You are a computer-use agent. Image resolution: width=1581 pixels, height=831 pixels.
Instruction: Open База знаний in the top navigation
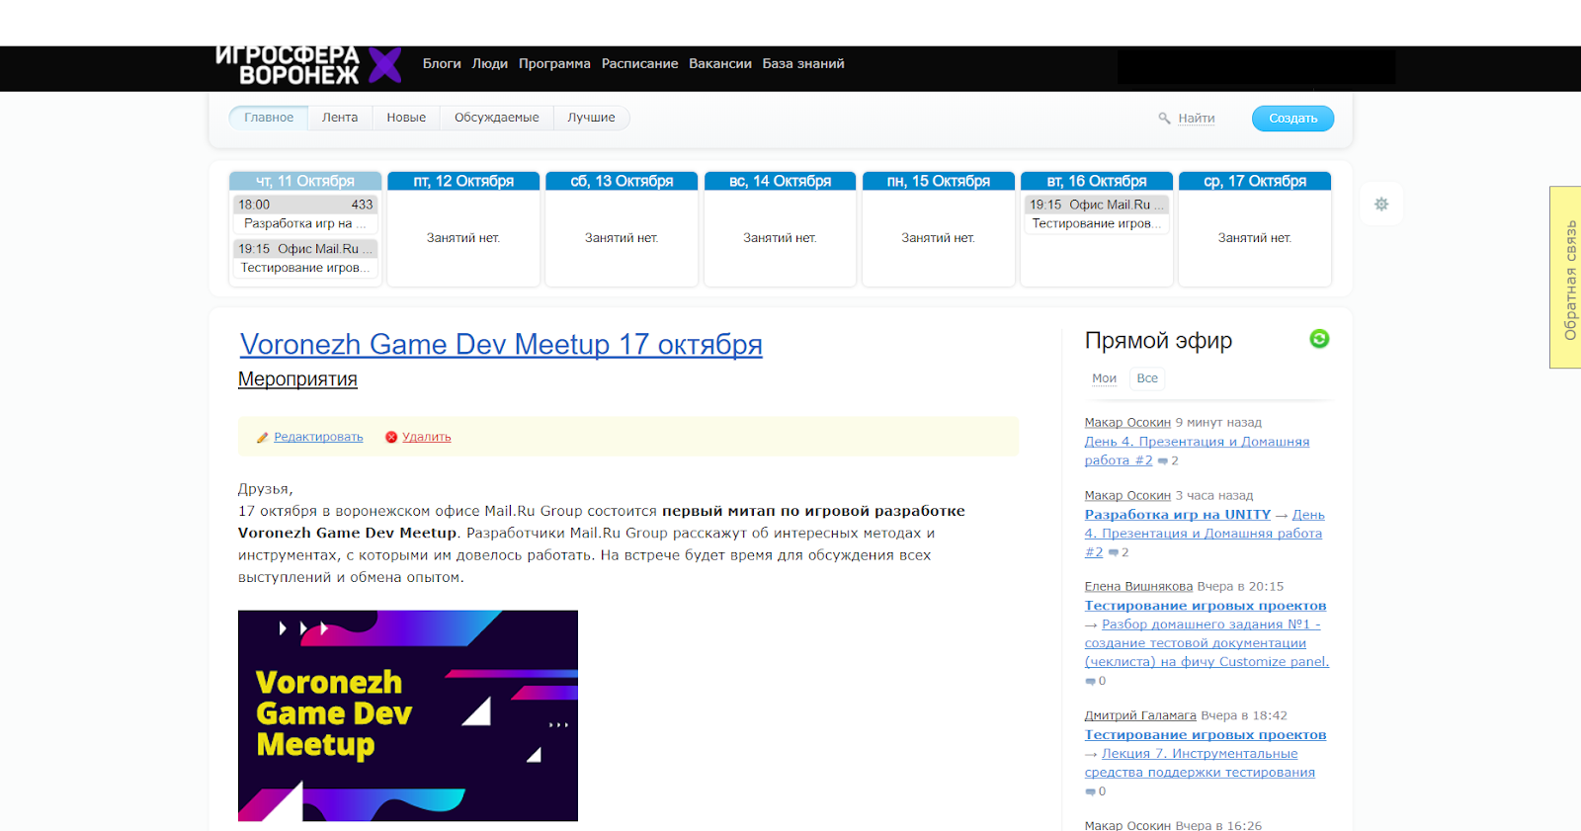803,63
